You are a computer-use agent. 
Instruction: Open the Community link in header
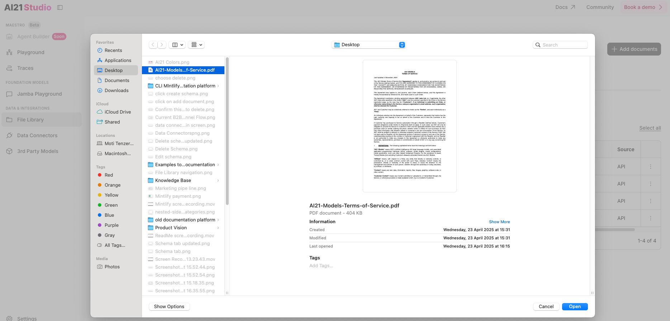click(x=600, y=7)
